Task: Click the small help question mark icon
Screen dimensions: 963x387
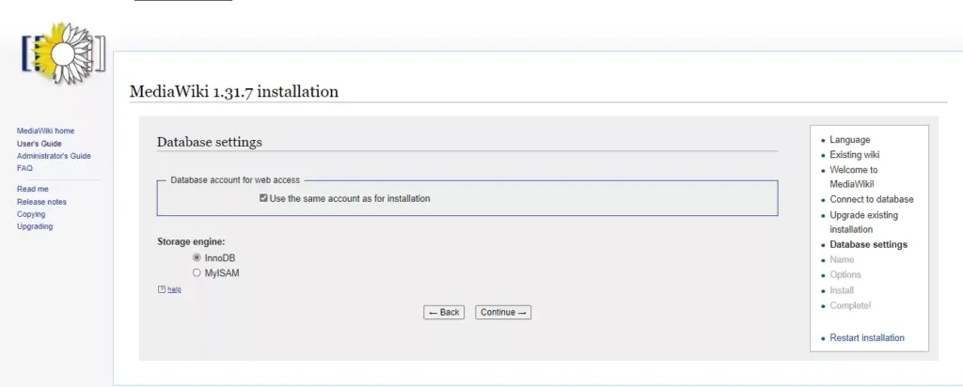Action: click(161, 289)
